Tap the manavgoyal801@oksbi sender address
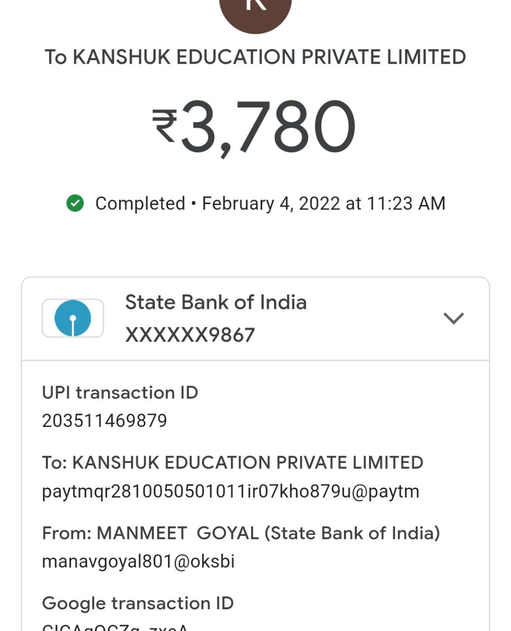 (x=138, y=561)
